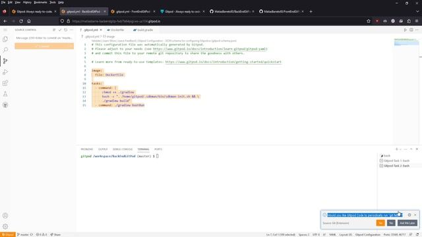Open the Testing flask icon view
422x237 pixels.
point(5,94)
